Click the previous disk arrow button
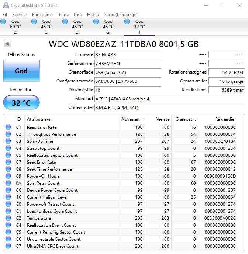Viewport: 248px width, 254px height. pos(7,43)
